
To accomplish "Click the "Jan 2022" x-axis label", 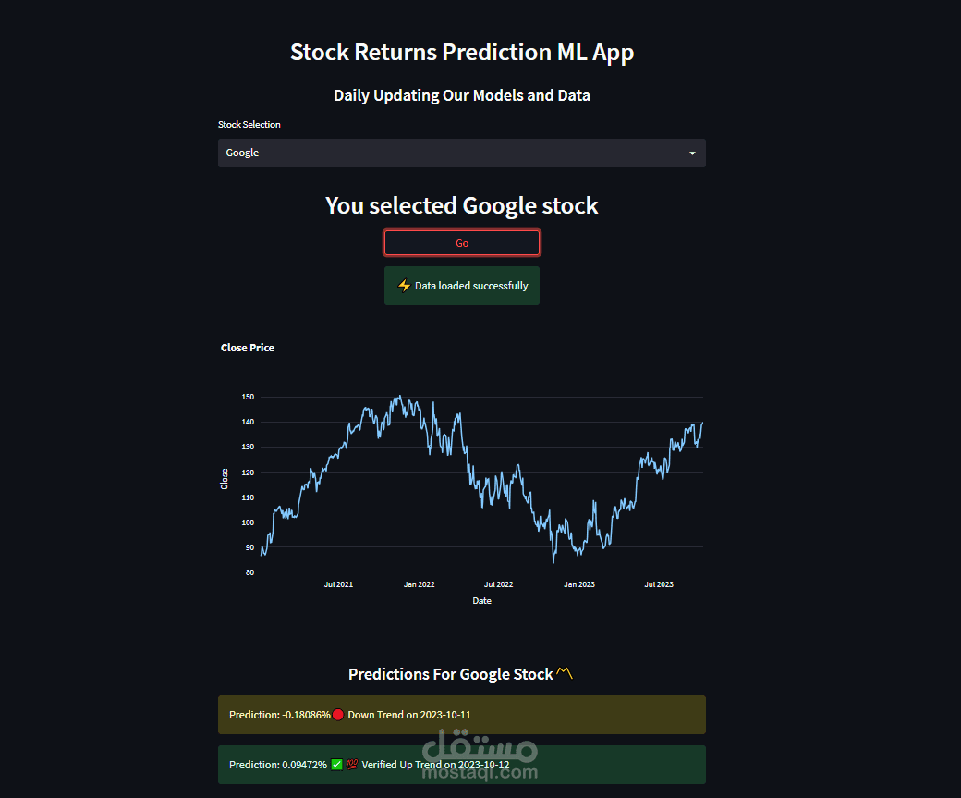I will coord(420,584).
